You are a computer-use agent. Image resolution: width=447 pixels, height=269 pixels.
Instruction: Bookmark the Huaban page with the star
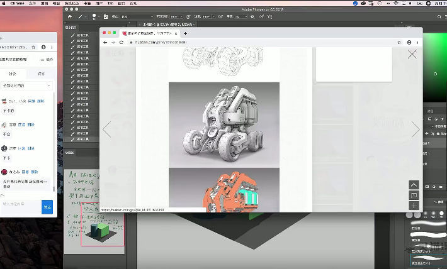pyautogui.click(x=400, y=42)
